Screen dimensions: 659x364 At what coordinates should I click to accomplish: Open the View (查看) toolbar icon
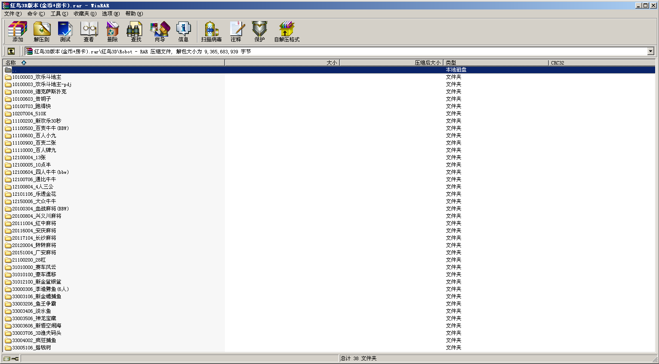[x=89, y=31]
